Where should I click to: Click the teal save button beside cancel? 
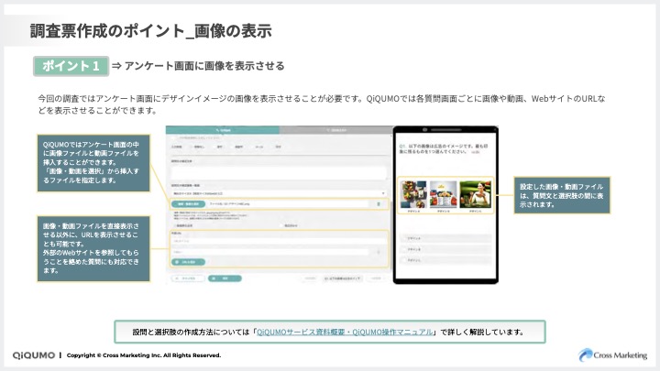(x=225, y=278)
